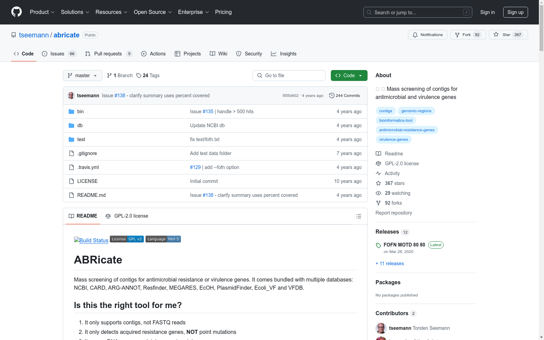This screenshot has width=544, height=340.
Task: Star the abricate repository
Action: [508, 35]
